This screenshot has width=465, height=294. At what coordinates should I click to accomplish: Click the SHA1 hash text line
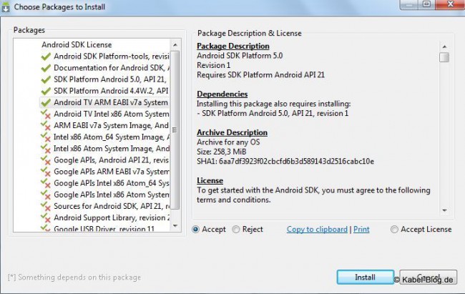pyautogui.click(x=285, y=162)
